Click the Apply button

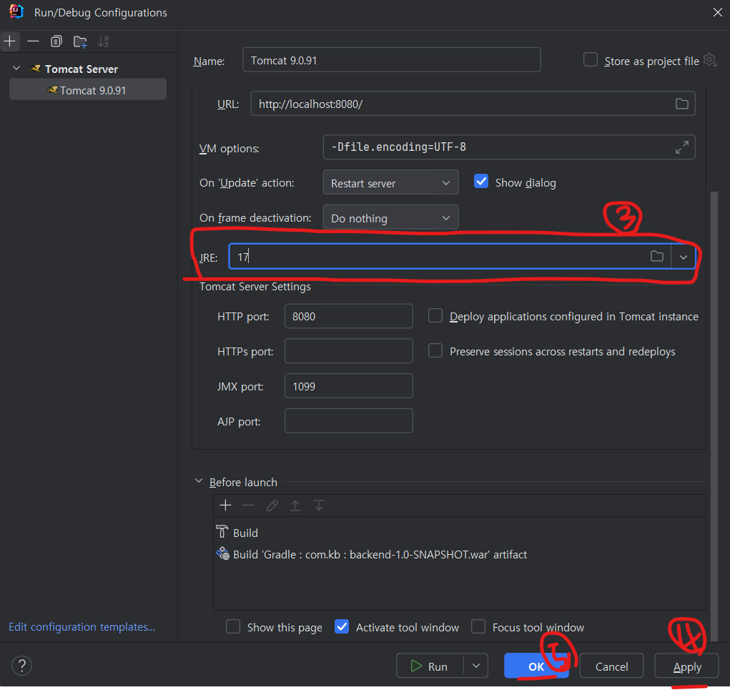(686, 666)
